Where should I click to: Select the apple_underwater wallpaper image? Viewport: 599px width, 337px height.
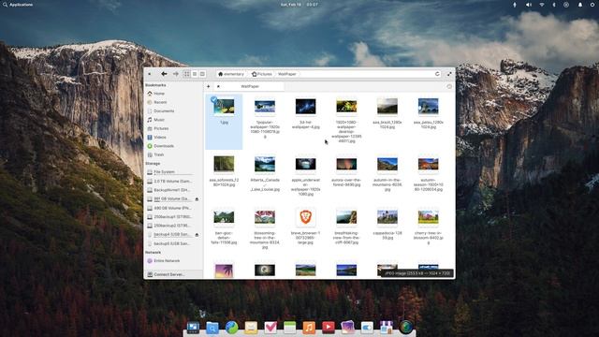click(x=306, y=165)
